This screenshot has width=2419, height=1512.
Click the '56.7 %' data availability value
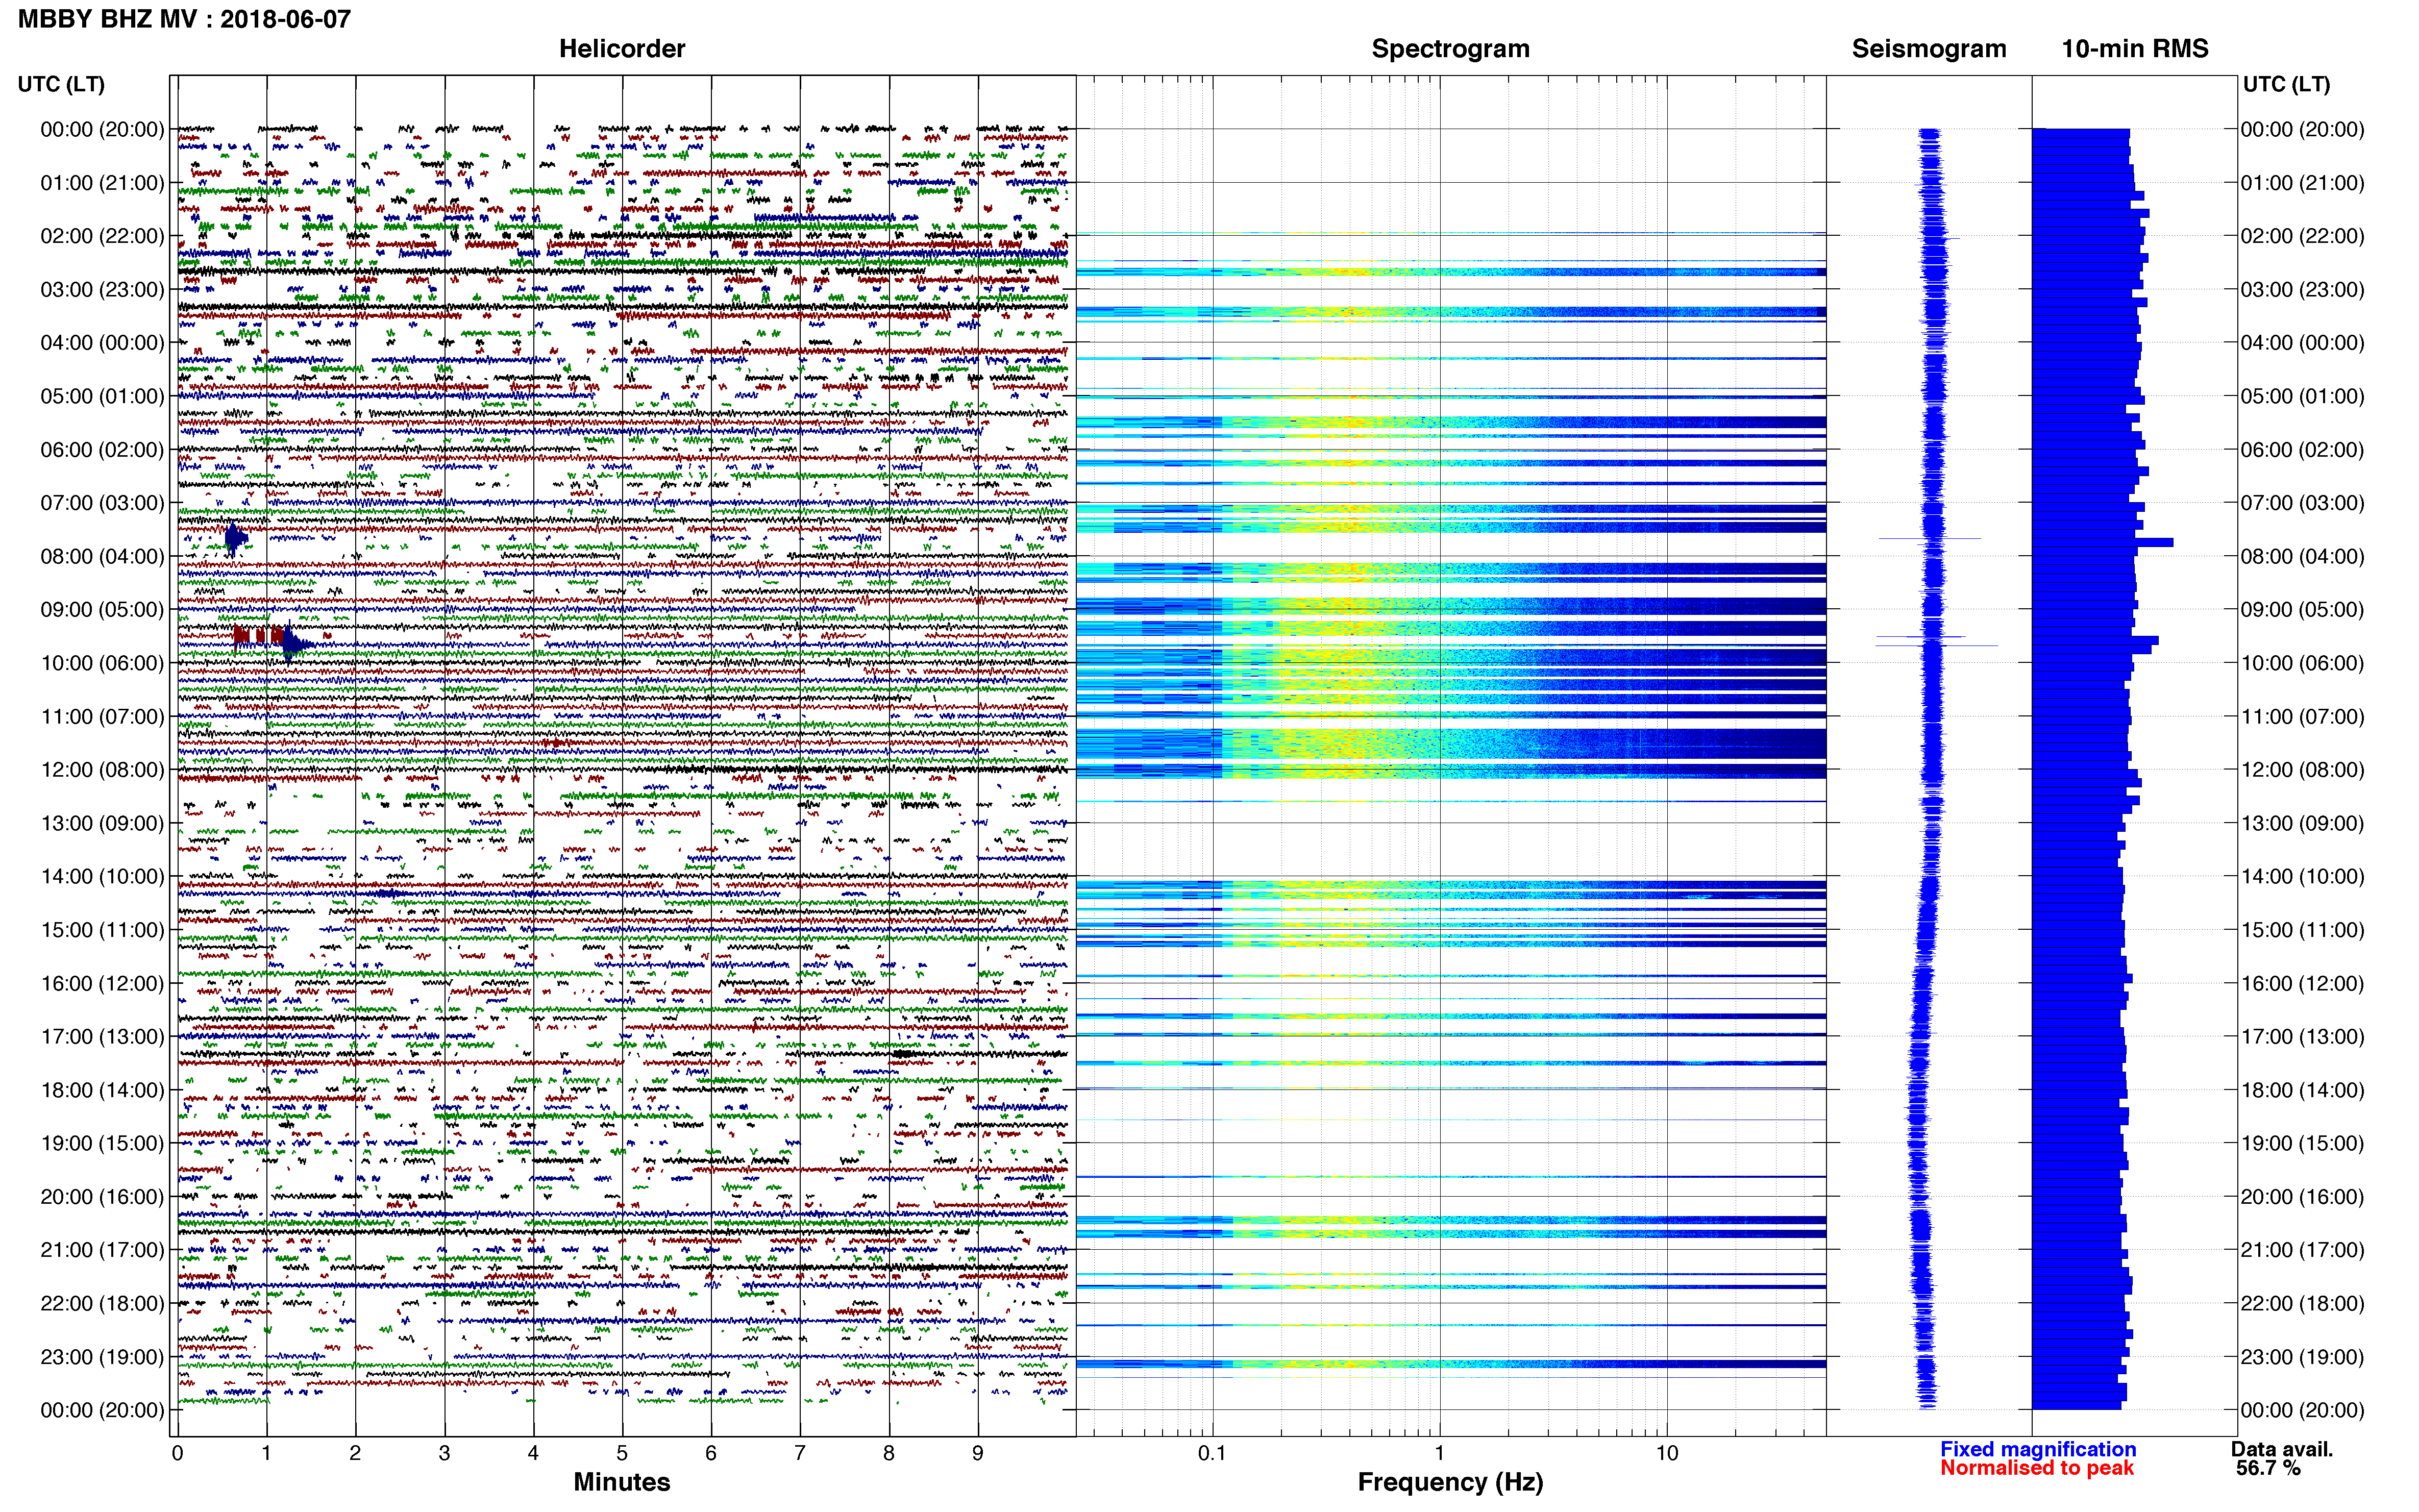tap(2268, 1468)
